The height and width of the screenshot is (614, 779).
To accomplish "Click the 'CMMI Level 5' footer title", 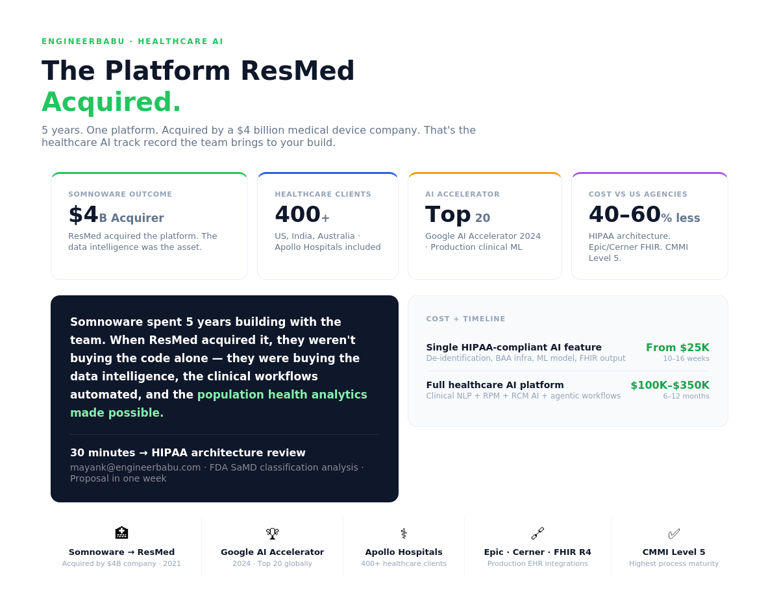I will point(674,552).
